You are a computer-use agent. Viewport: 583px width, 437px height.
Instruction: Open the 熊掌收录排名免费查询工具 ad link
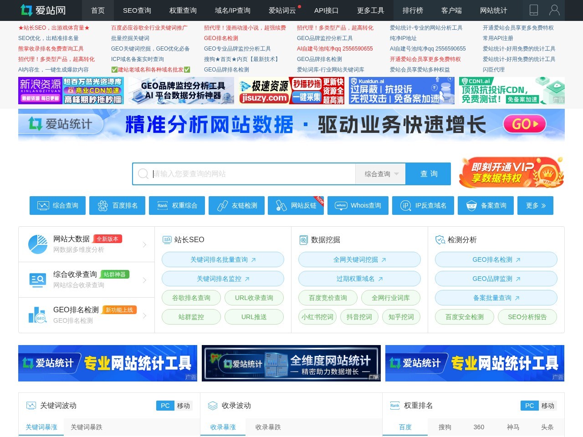51,49
